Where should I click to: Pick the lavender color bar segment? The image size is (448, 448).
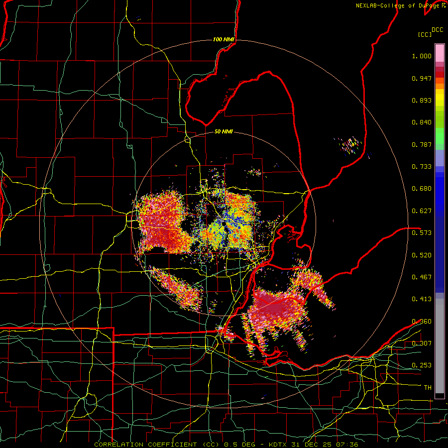[440, 158]
